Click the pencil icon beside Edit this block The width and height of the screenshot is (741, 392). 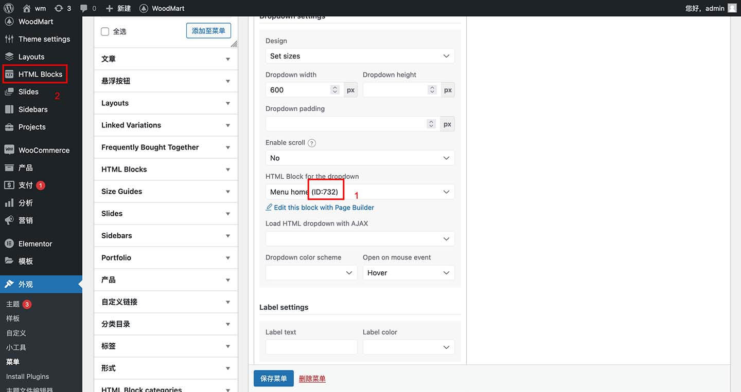tap(269, 208)
